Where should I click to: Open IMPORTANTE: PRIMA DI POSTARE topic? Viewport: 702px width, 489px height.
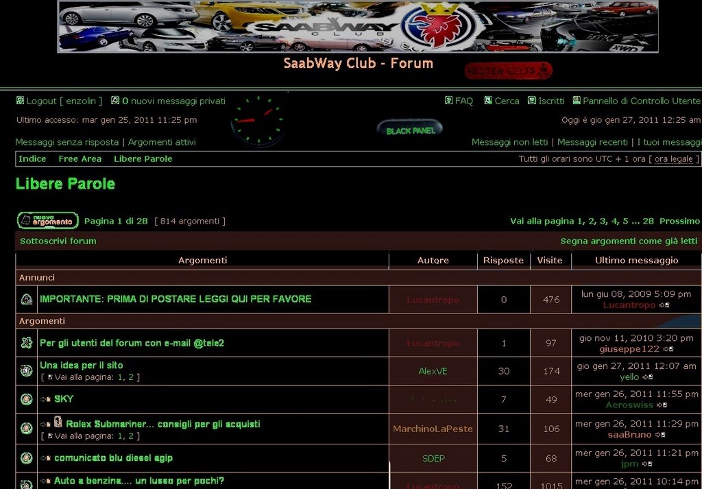coord(175,299)
